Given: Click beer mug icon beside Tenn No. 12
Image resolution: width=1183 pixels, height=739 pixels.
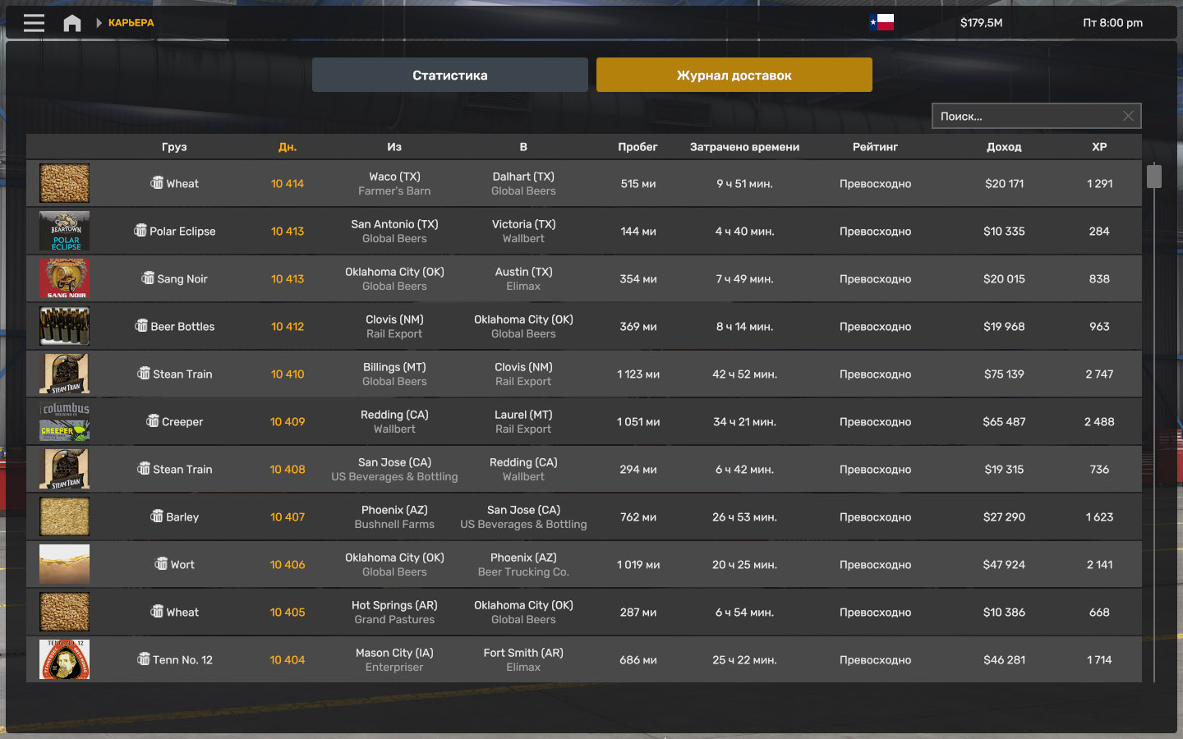Looking at the screenshot, I should [x=144, y=659].
